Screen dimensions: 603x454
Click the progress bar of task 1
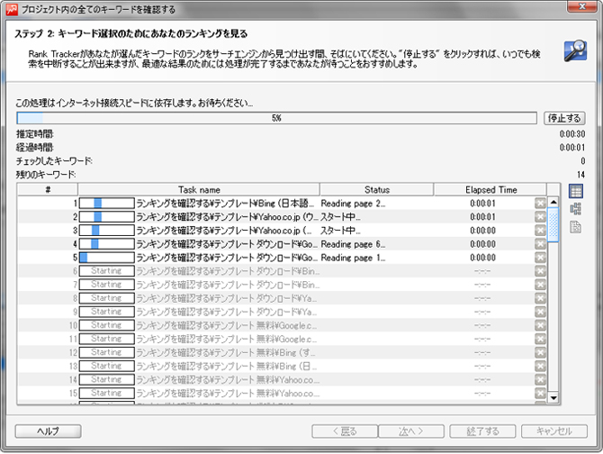[106, 204]
